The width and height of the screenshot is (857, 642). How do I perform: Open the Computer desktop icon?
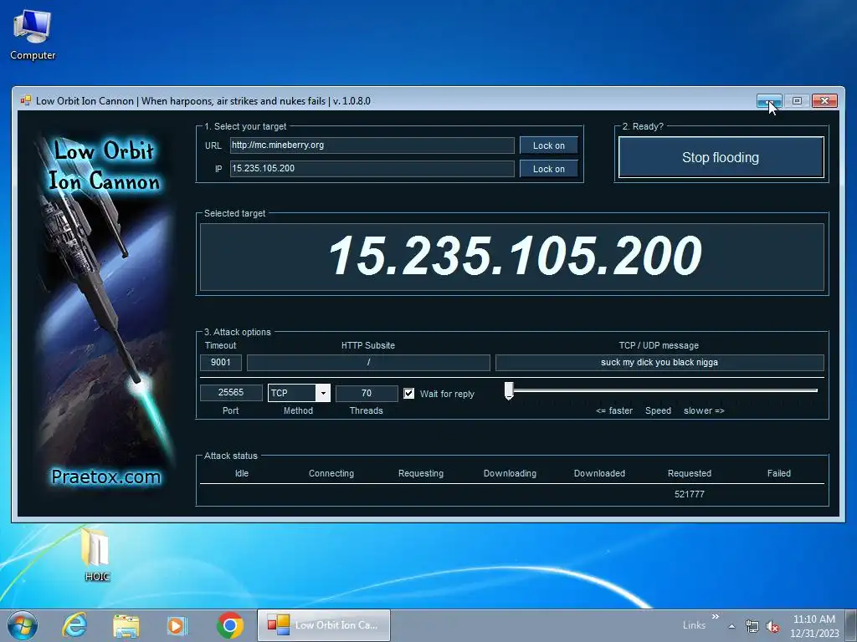33,34
